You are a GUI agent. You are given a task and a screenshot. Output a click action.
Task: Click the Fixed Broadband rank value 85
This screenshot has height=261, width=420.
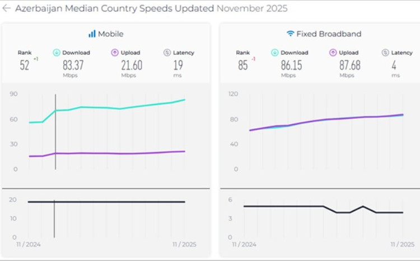242,66
